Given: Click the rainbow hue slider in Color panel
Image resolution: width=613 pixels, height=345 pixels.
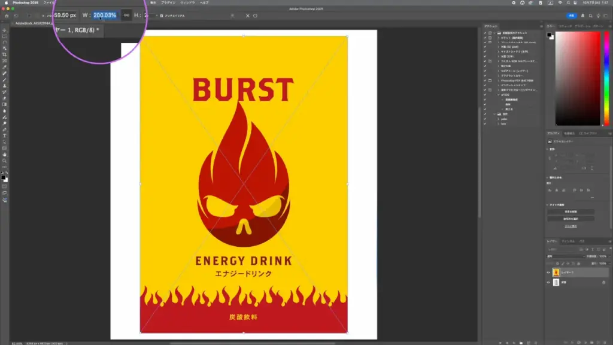Looking at the screenshot, I should point(605,78).
